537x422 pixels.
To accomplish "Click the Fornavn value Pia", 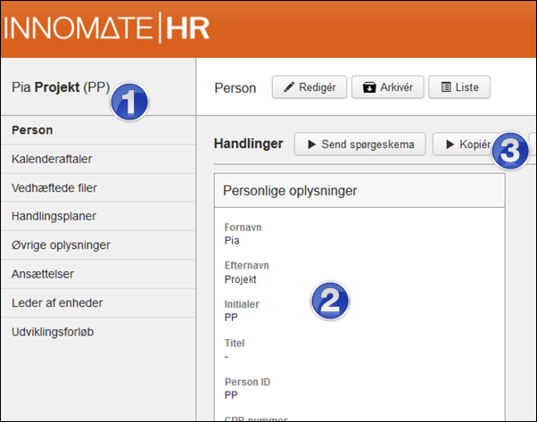I will click(x=232, y=240).
